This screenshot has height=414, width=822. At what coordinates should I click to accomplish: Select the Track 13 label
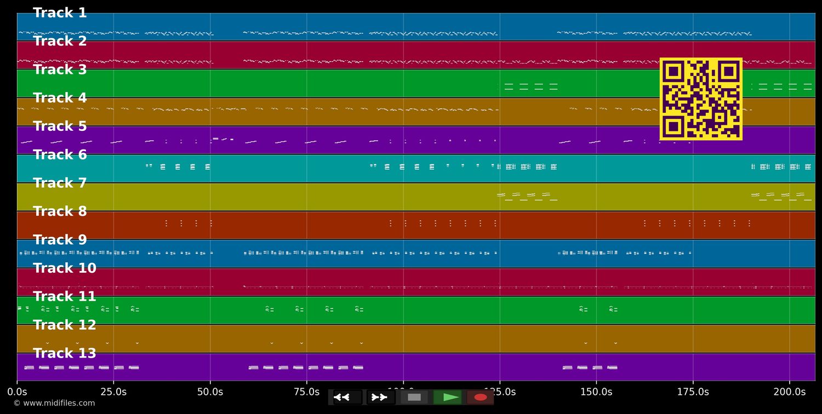(x=65, y=353)
